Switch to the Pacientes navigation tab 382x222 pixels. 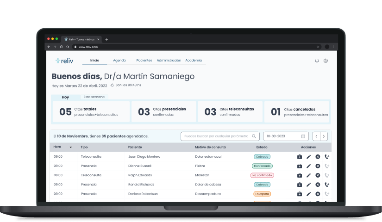tap(144, 61)
